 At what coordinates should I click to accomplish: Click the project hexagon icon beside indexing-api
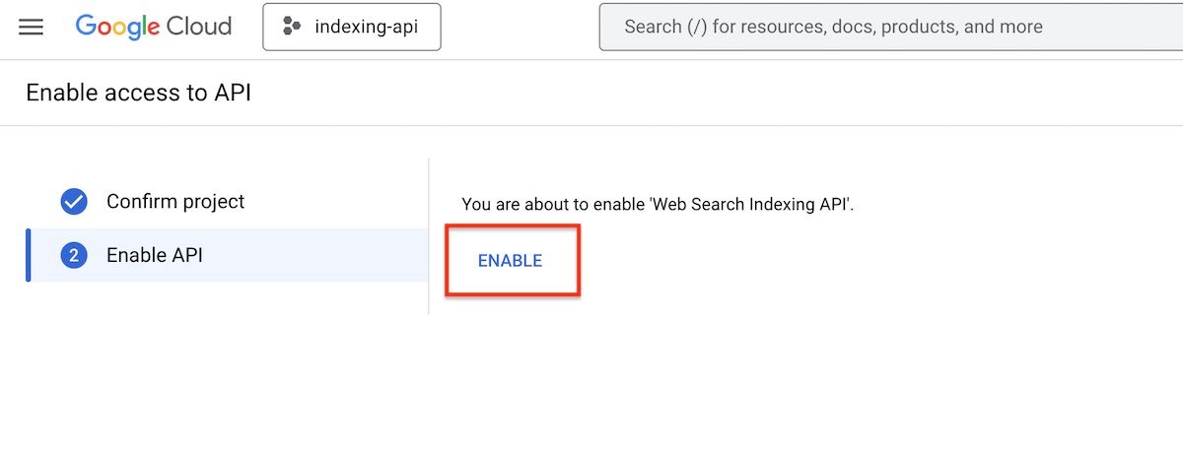(x=292, y=27)
